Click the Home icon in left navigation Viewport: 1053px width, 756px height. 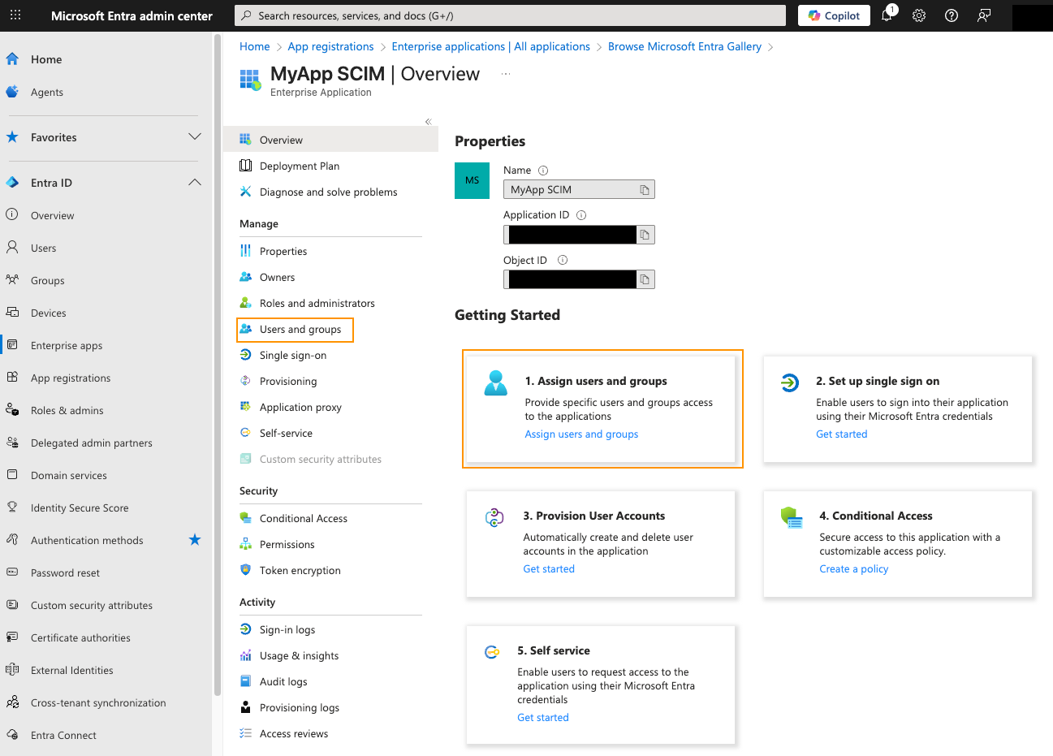[x=12, y=59]
